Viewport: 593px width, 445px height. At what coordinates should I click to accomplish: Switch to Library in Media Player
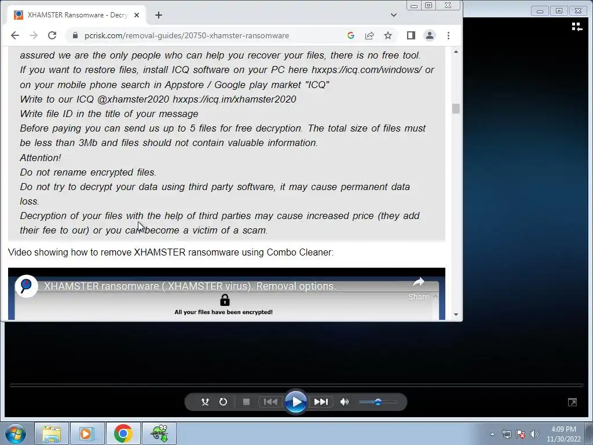[577, 27]
